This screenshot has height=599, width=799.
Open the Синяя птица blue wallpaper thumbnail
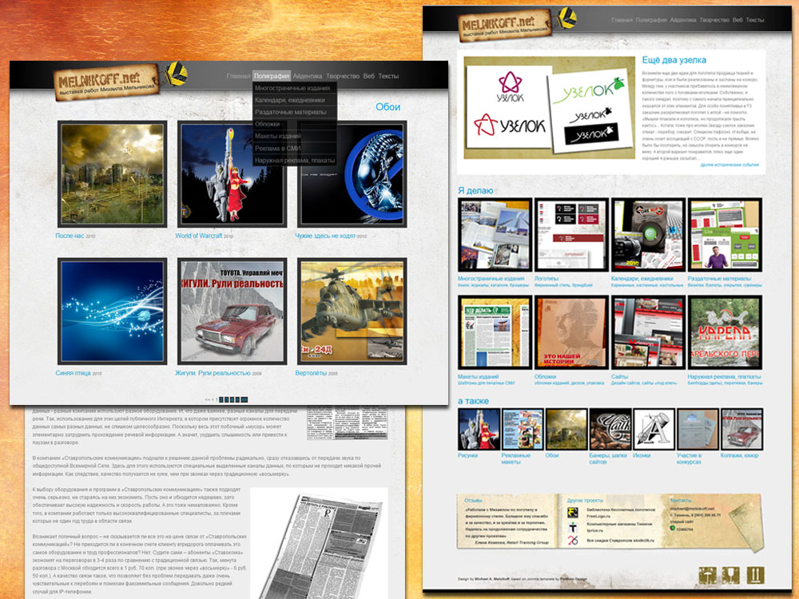click(112, 311)
